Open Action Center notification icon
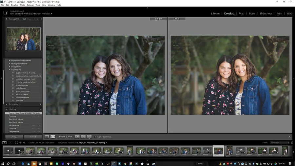 click(x=290, y=164)
